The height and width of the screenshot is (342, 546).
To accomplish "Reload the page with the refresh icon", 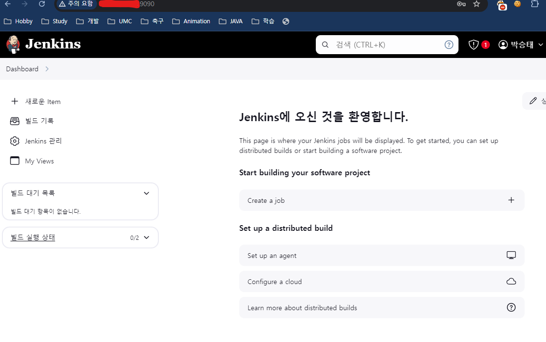I will pos(42,4).
